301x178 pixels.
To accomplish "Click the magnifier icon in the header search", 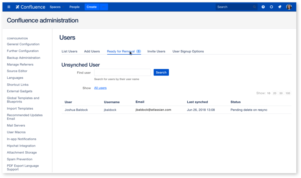I will tap(254, 7).
